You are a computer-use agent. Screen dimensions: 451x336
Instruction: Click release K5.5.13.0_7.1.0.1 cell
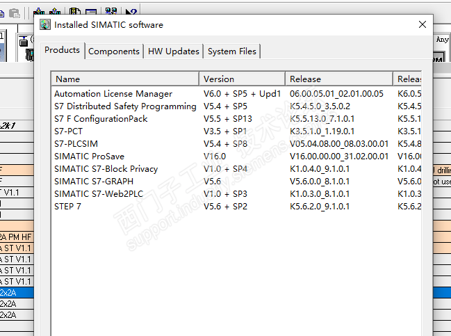click(322, 119)
